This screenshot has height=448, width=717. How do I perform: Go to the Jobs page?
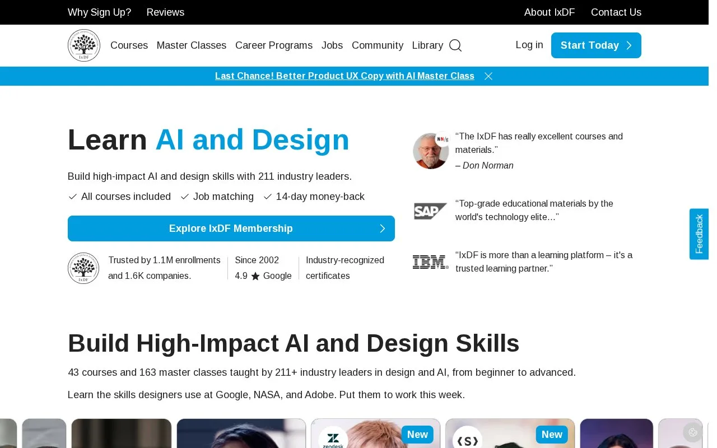(x=332, y=45)
